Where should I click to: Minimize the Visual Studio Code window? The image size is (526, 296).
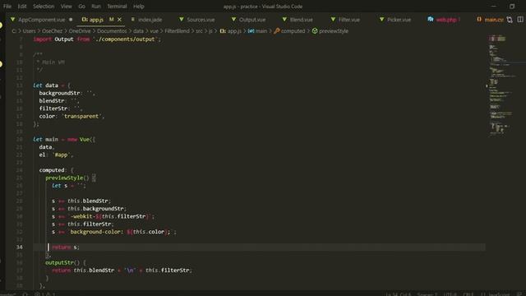493,7
